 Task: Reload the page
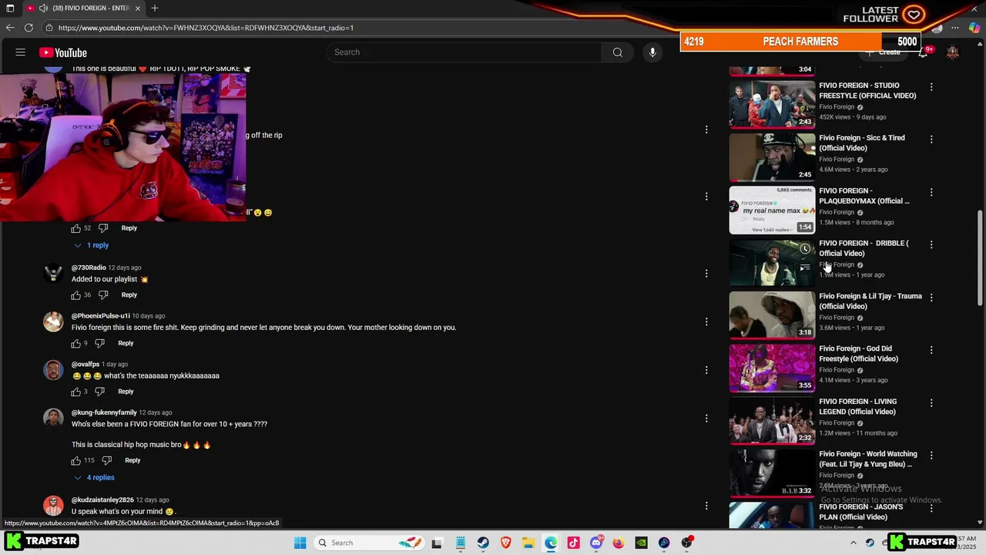pyautogui.click(x=29, y=28)
